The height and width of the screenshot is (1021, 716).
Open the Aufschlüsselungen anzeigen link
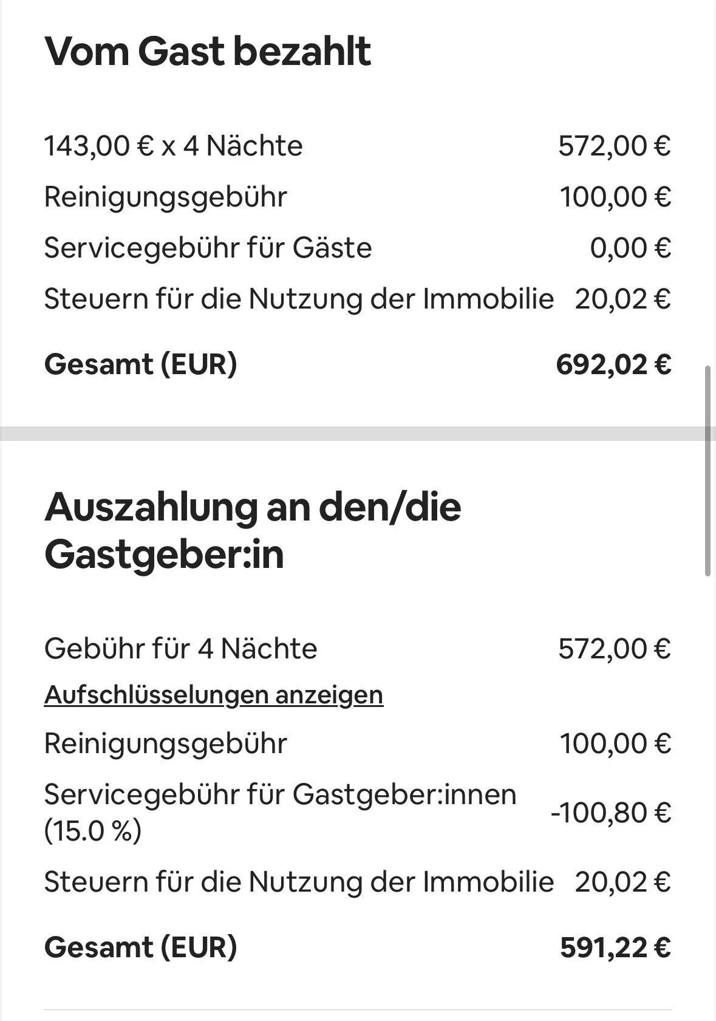(x=214, y=695)
